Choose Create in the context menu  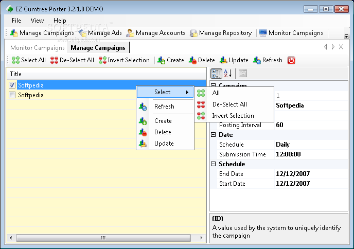point(165,121)
